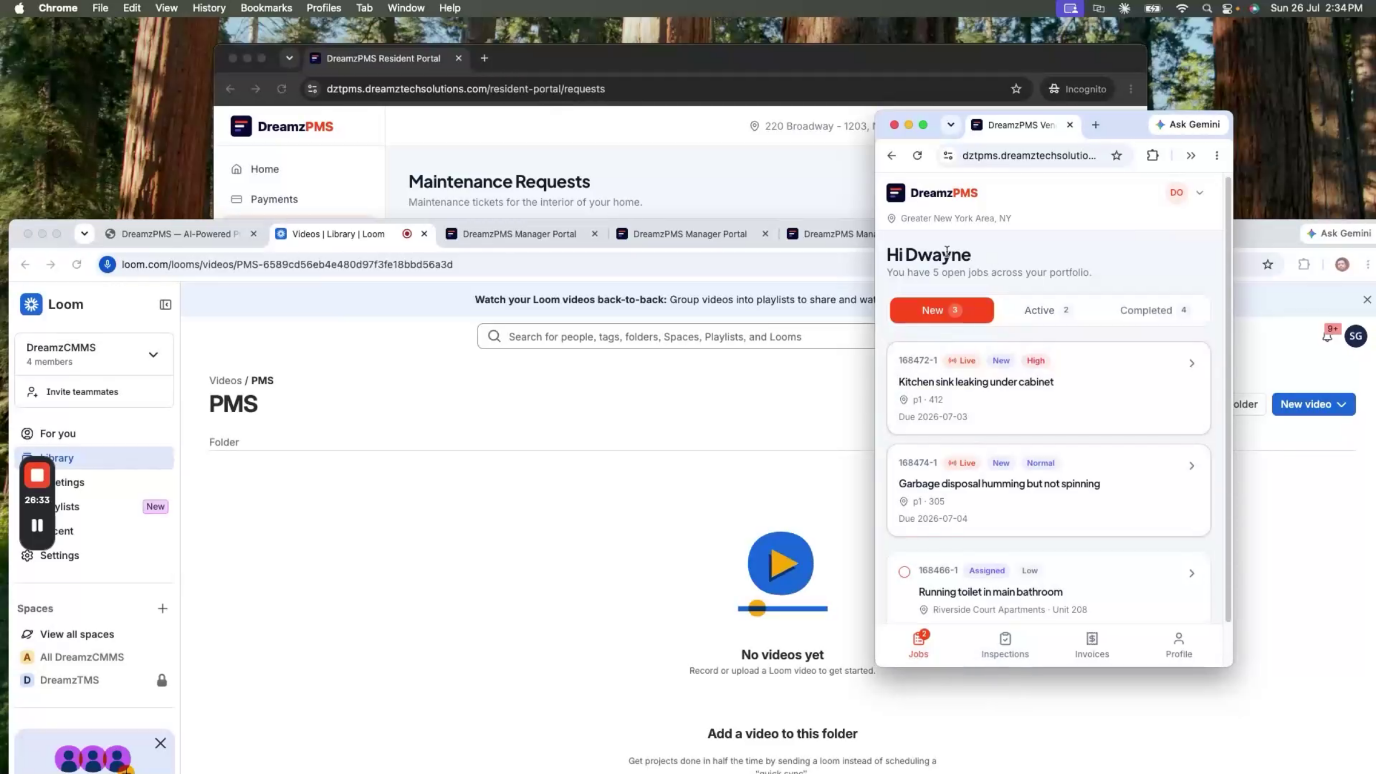Pause the Loom recording
Image resolution: width=1376 pixels, height=774 pixels.
(x=37, y=525)
